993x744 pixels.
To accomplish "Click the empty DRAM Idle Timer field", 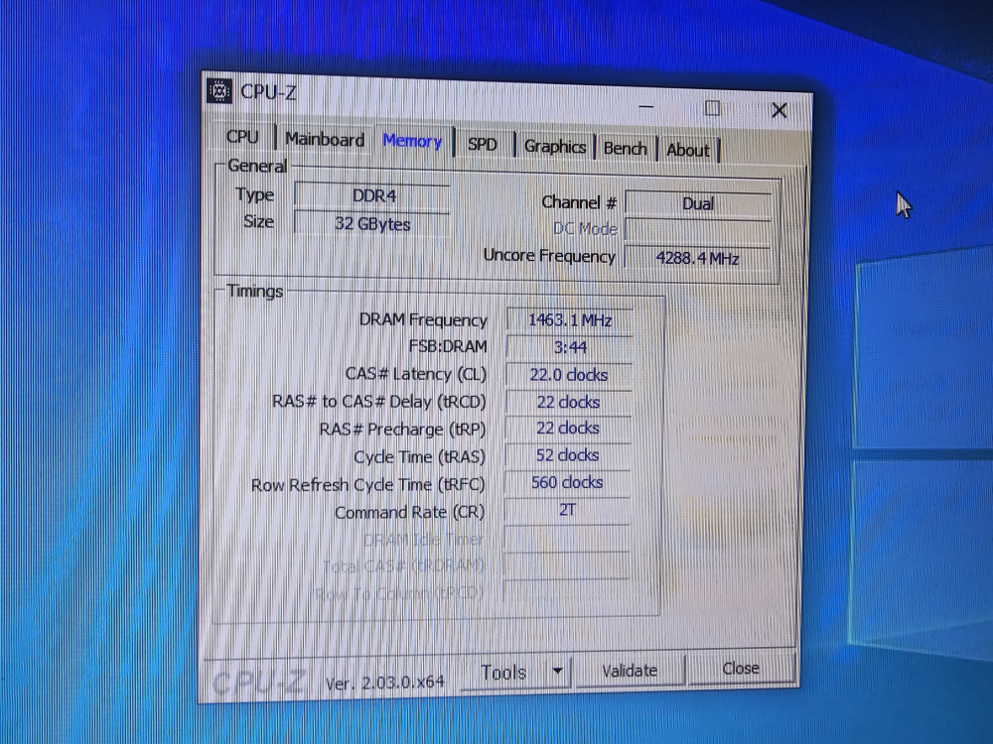I will pyautogui.click(x=566, y=538).
